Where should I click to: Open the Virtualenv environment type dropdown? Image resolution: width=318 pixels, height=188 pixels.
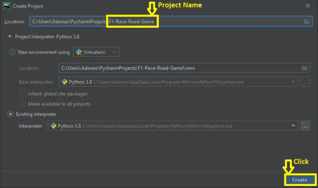[96, 52]
